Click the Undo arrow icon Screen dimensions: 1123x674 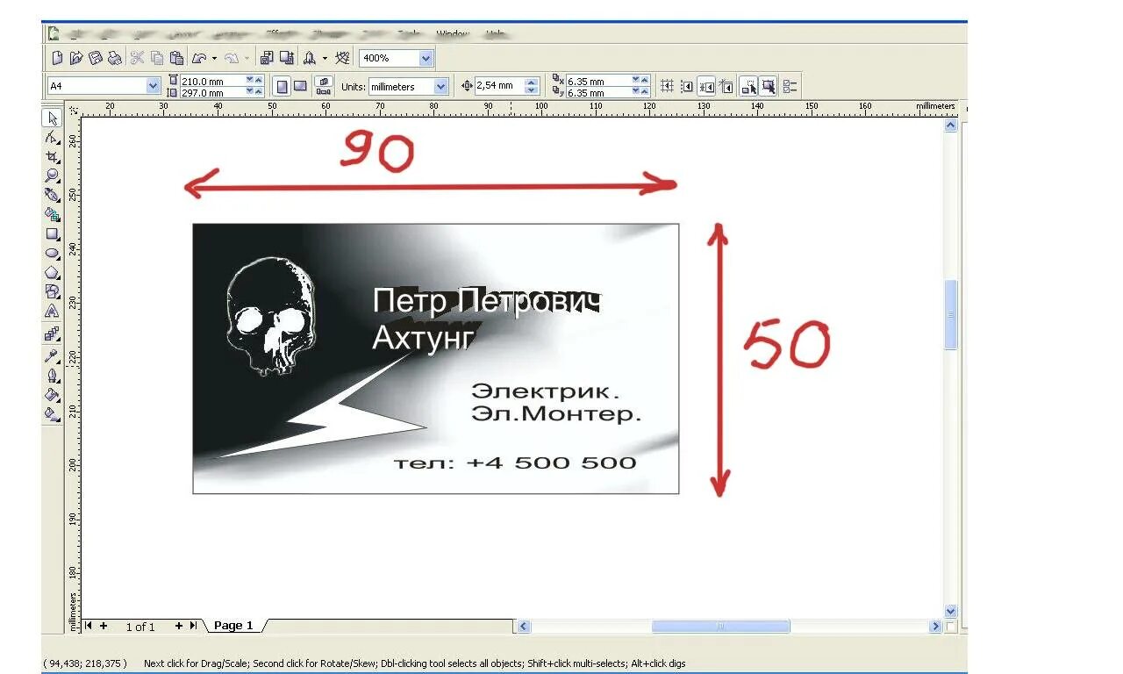[199, 58]
